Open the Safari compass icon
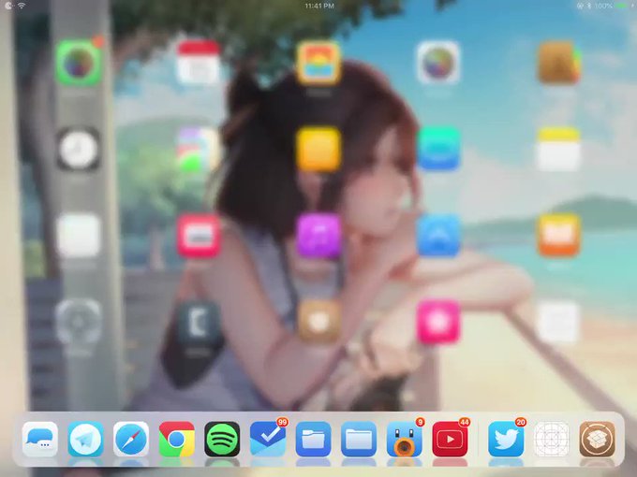Viewport: 637px width, 477px height. tap(131, 439)
